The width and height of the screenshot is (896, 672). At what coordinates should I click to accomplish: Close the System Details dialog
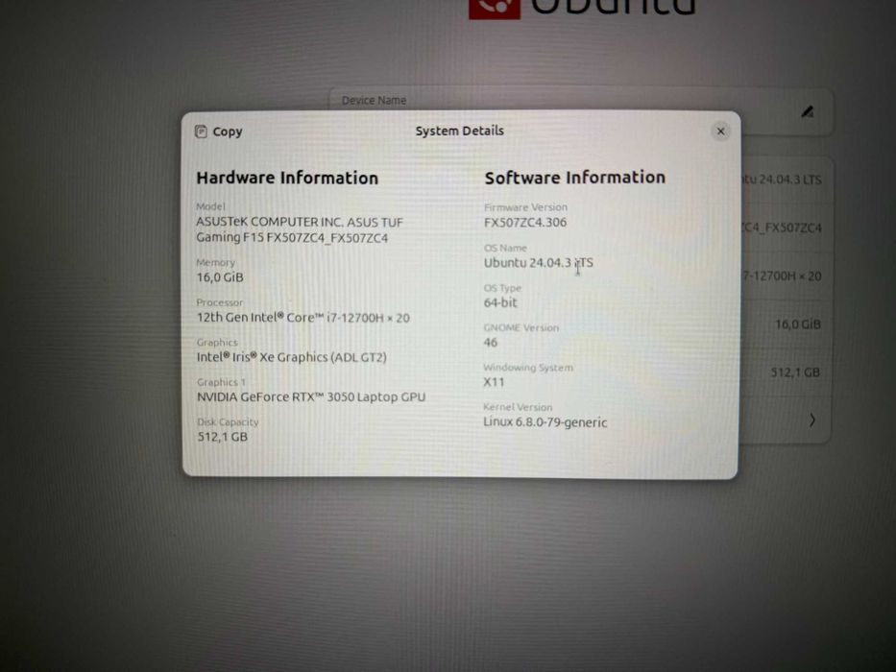pos(720,132)
